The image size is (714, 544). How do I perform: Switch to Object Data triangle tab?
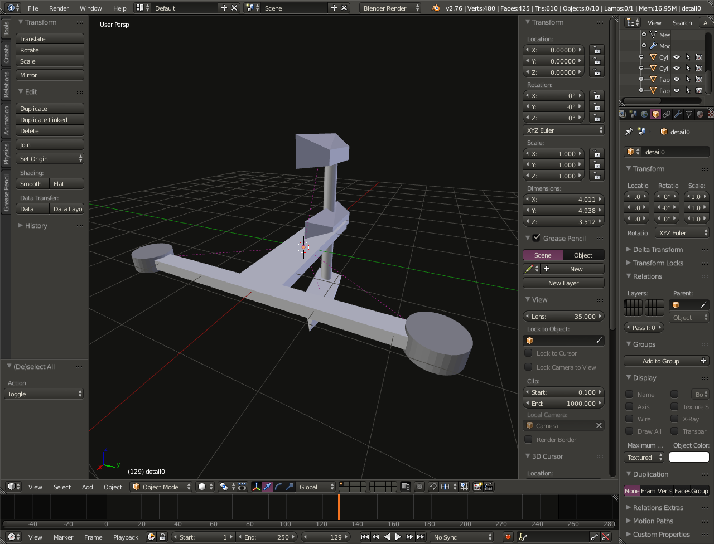(689, 114)
